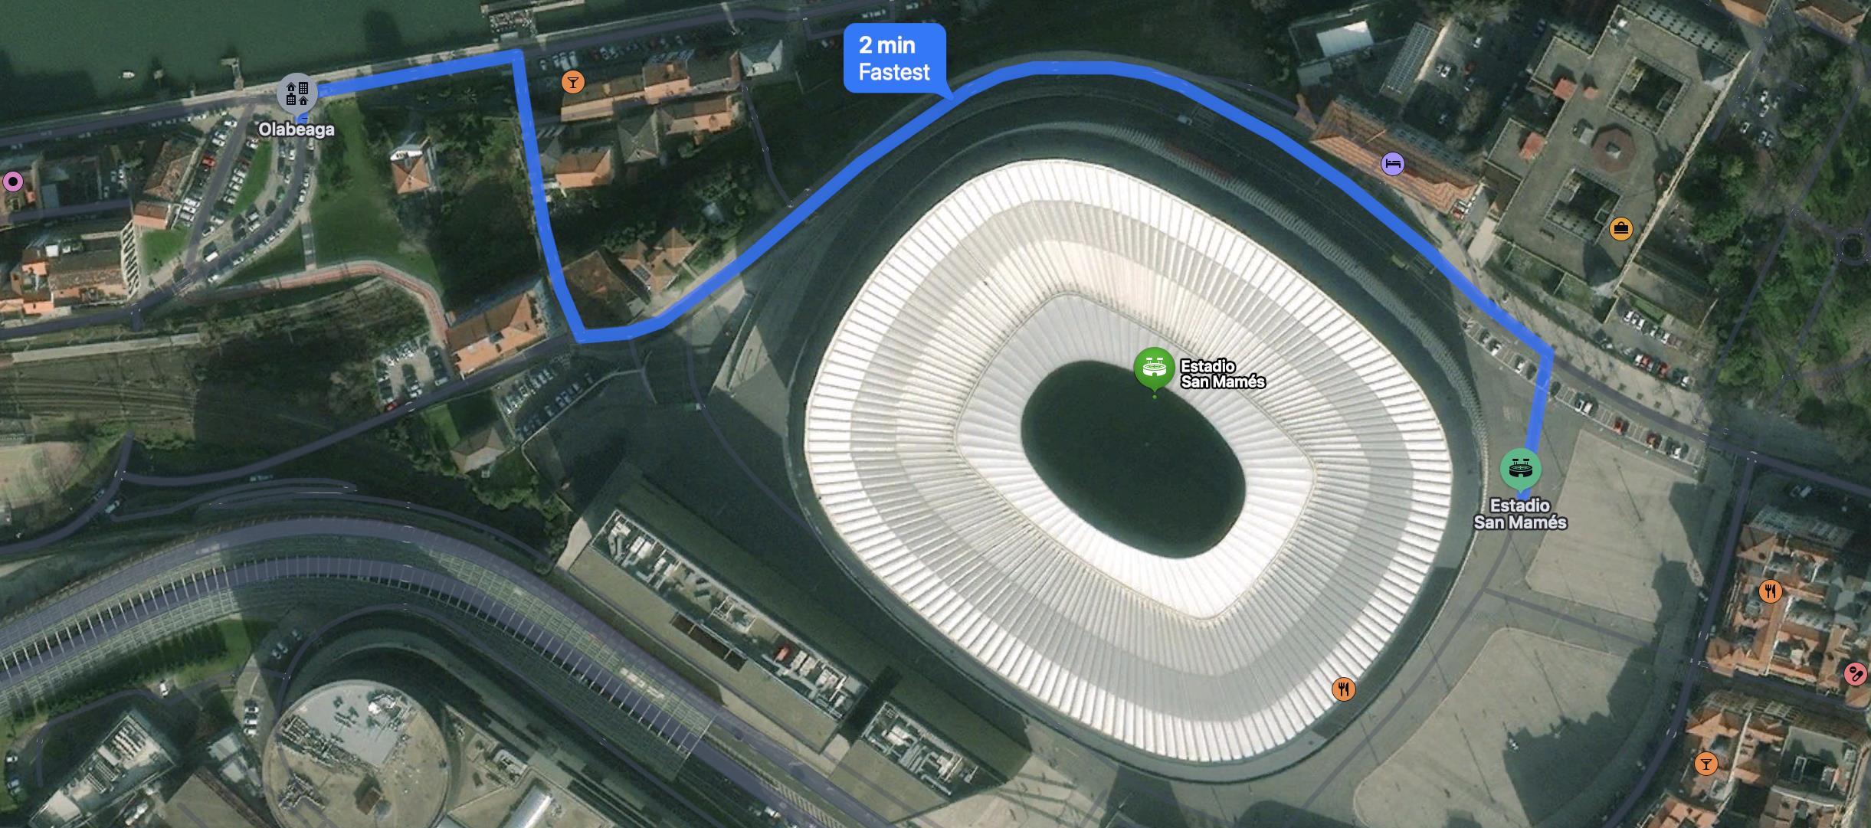
Task: Click the Olabeaga text label
Action: click(x=297, y=129)
